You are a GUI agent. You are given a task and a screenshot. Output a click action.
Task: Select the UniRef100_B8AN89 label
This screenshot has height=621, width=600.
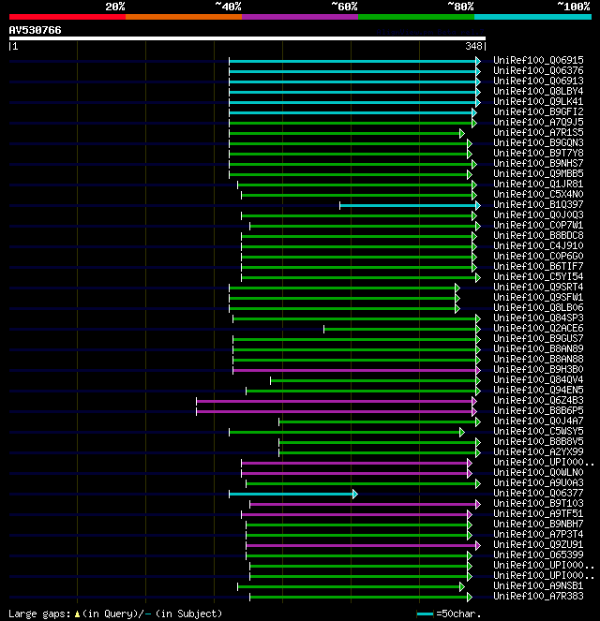(x=538, y=348)
